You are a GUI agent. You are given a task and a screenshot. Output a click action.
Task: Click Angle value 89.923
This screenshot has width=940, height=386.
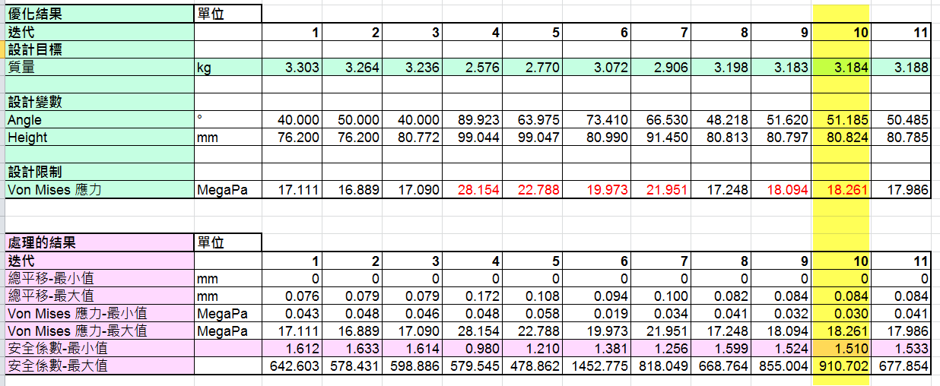point(472,119)
